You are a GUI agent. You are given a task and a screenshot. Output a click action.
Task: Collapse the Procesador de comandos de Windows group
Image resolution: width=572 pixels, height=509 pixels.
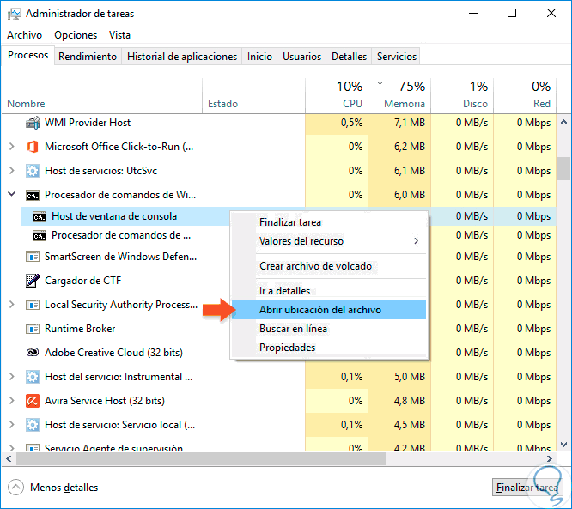coord(11,195)
